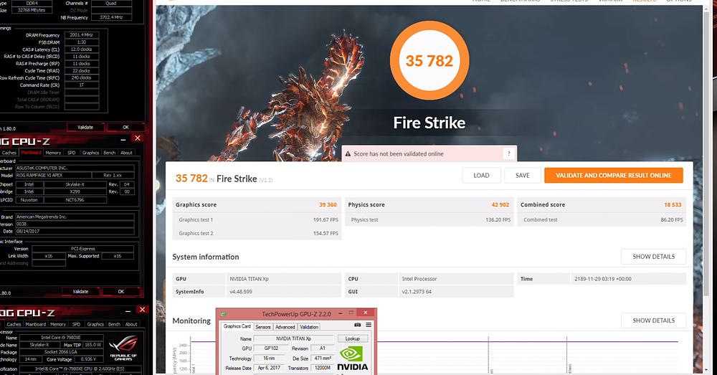This screenshot has width=717, height=375.
Task: Minimize the GPU-Z window
Action: click(x=341, y=313)
